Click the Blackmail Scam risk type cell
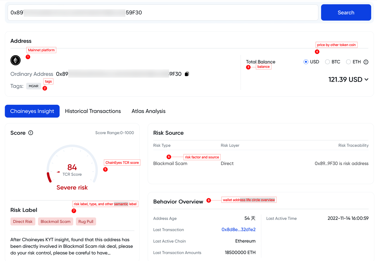The height and width of the screenshot is (261, 377). point(170,163)
